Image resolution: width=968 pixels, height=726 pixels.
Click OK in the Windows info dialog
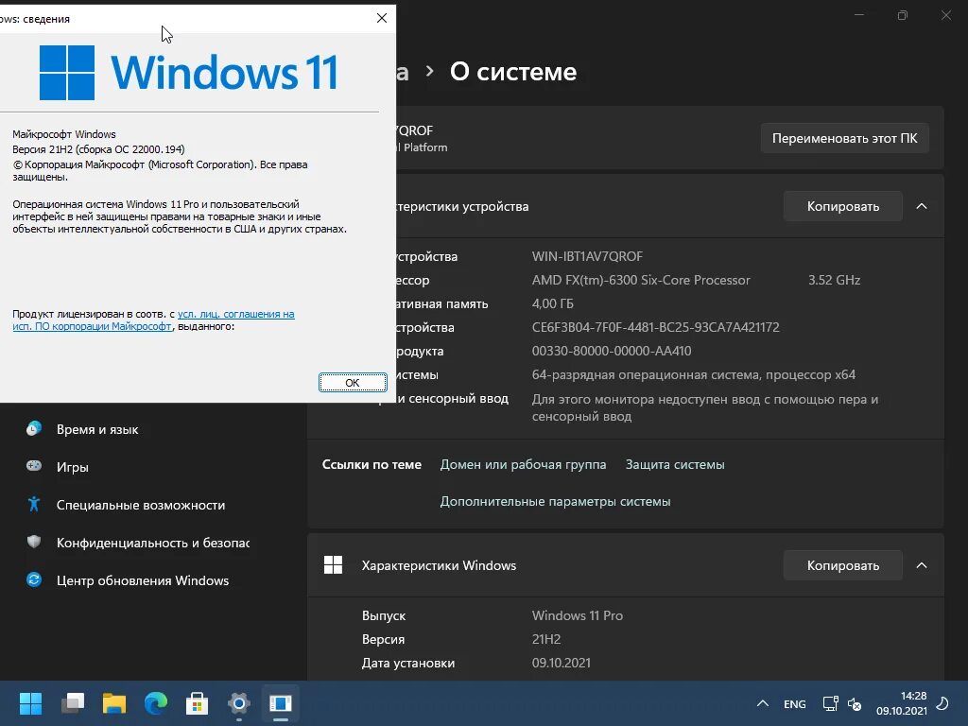(353, 383)
